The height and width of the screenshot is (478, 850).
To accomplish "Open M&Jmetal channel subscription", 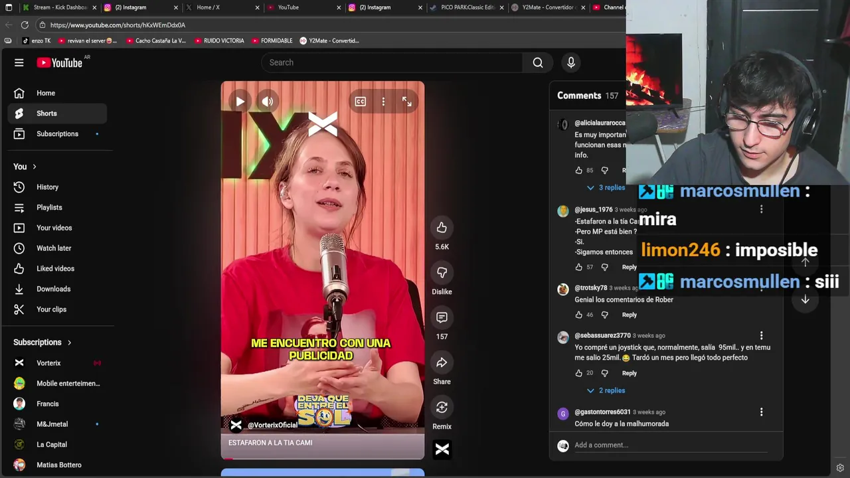I will click(x=57, y=424).
